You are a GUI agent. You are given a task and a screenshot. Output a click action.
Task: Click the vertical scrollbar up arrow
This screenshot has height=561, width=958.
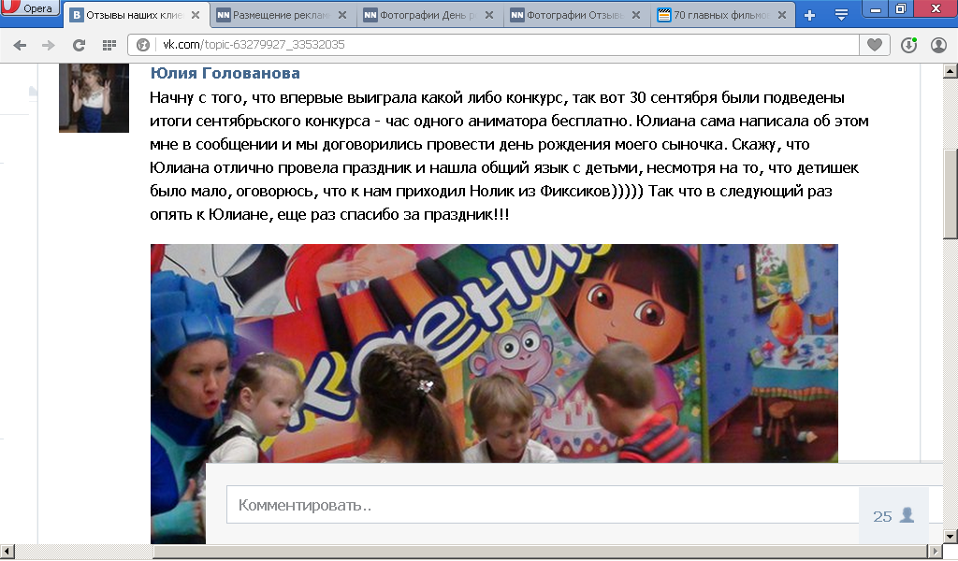[x=951, y=71]
